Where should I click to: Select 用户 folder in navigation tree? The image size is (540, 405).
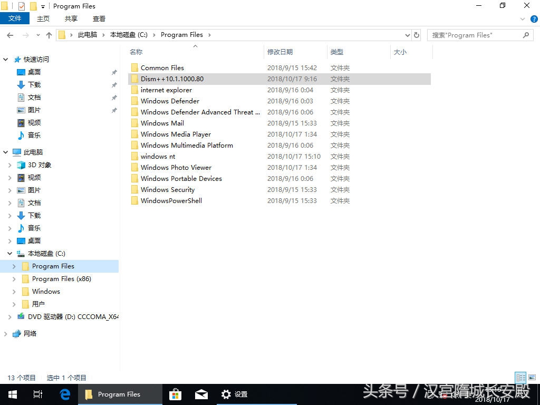[38, 304]
